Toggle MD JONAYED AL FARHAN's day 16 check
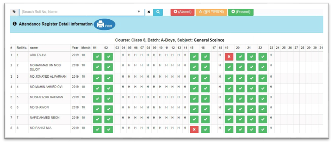Screen dimensions: 333x144 pyautogui.click(x=205, y=78)
